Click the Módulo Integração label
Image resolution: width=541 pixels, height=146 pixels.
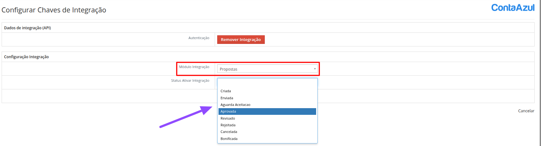coord(194,67)
